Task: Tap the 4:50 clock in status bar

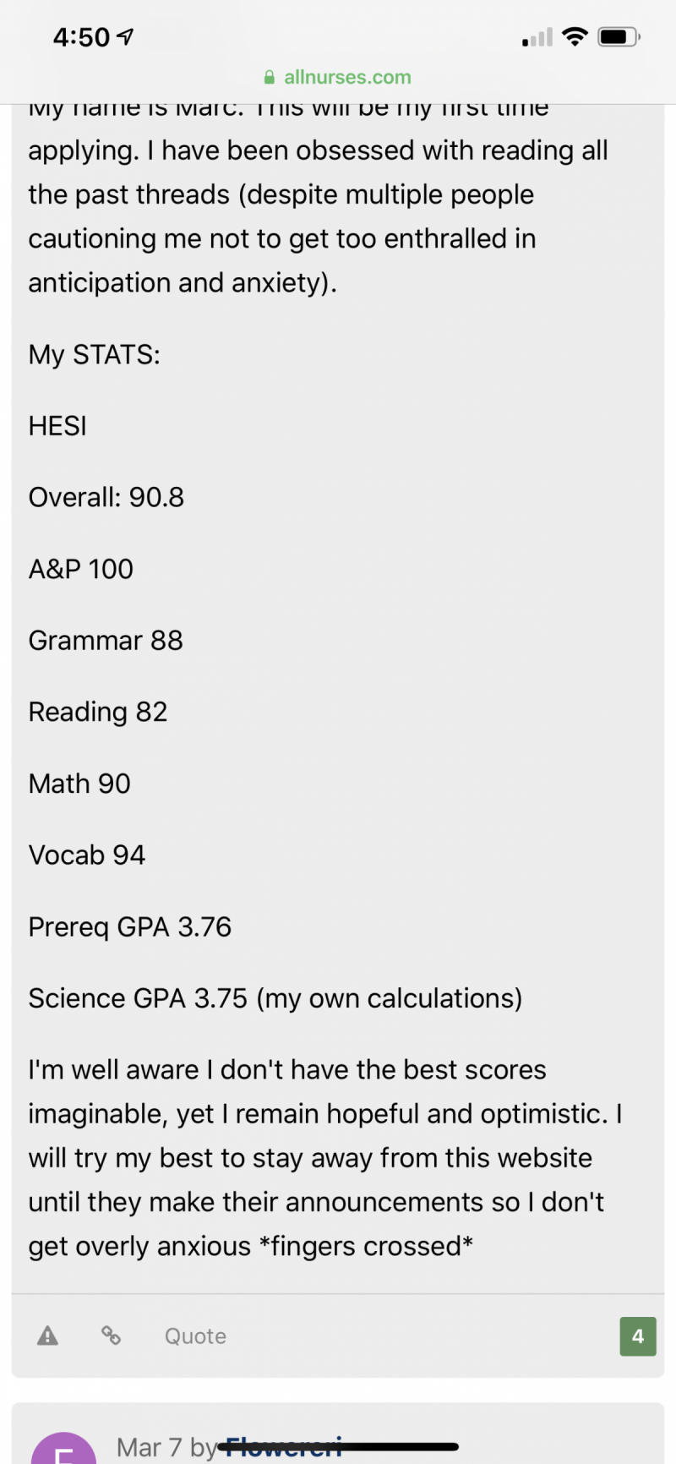Action: point(81,37)
